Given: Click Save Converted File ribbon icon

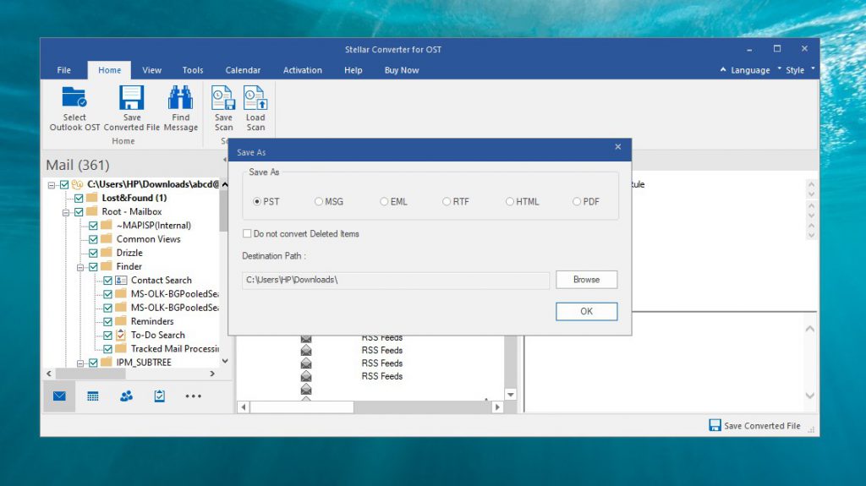Looking at the screenshot, I should (x=131, y=98).
